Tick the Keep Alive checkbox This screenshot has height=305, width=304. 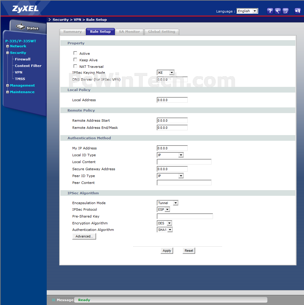[75, 60]
